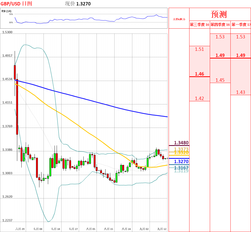The height and width of the screenshot is (232, 251).
Task: Click the 七月 18 date on the time axis
Action: [x=55, y=229]
